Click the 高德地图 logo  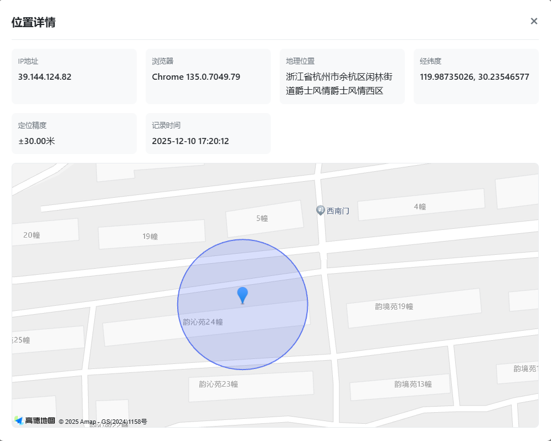click(35, 421)
